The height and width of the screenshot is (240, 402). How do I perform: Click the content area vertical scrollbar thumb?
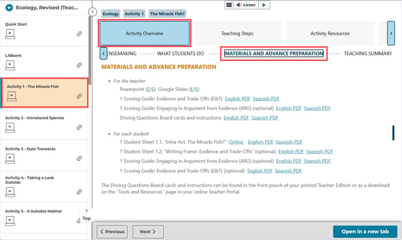coord(393,133)
